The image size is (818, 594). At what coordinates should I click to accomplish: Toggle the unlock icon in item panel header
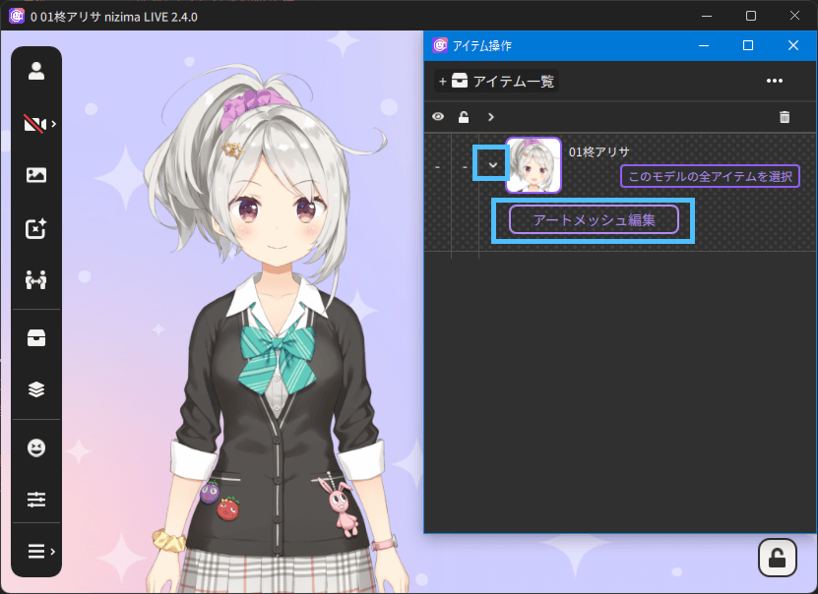coord(464,117)
